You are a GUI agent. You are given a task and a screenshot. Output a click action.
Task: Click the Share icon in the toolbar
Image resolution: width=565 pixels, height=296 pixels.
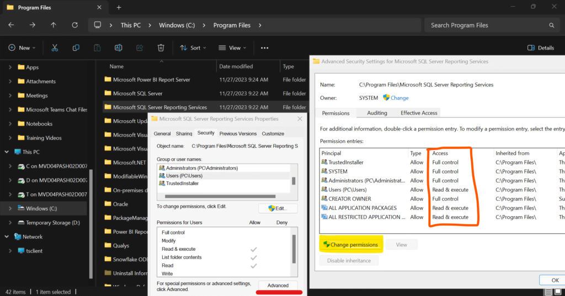click(140, 48)
